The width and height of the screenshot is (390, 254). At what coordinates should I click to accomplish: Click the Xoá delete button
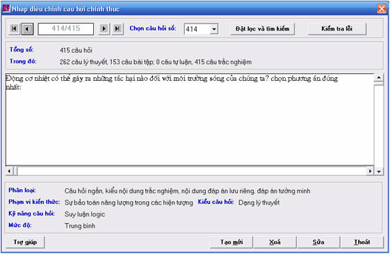pyautogui.click(x=275, y=242)
